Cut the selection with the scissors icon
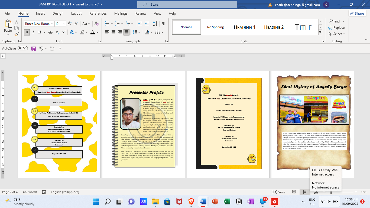Image resolution: width=370 pixels, height=208 pixels. [17, 21]
